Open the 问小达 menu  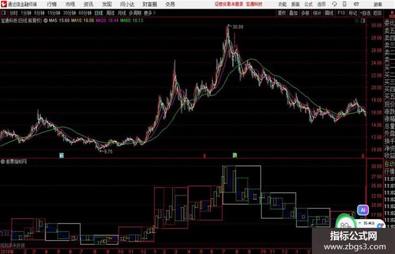click(x=127, y=4)
